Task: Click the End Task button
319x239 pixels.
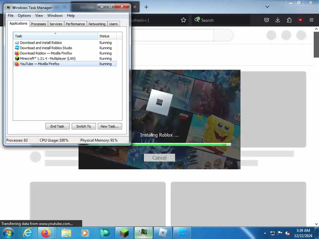Action: [57, 126]
